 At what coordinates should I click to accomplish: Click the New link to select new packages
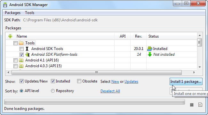(115, 82)
